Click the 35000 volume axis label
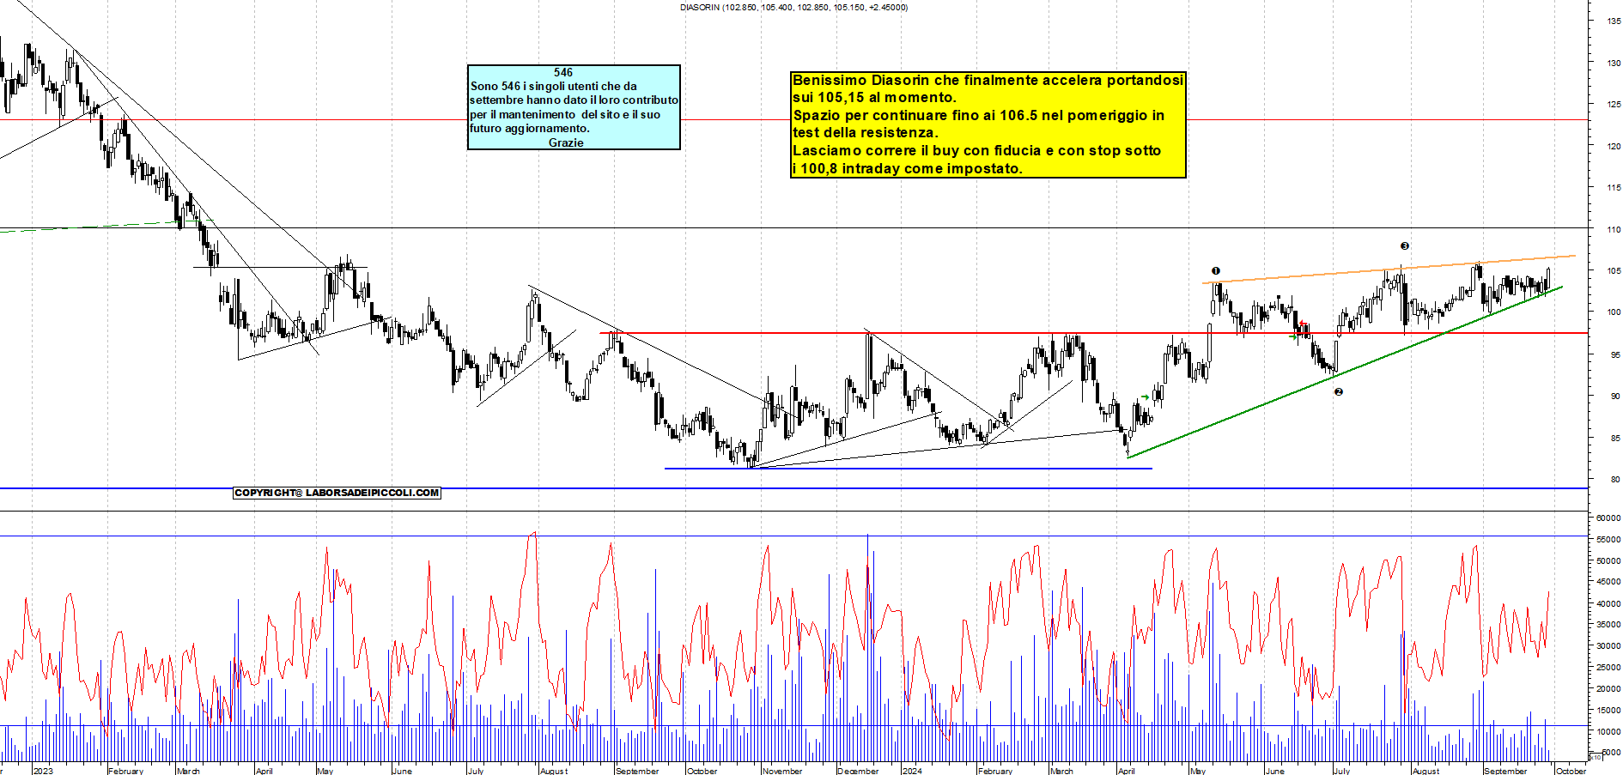This screenshot has width=1623, height=775. (1609, 625)
